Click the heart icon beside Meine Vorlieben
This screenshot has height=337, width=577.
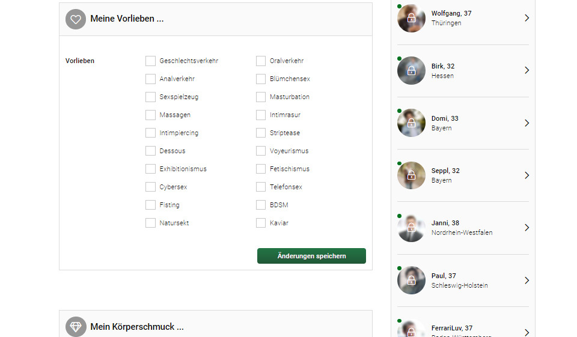[x=76, y=19]
